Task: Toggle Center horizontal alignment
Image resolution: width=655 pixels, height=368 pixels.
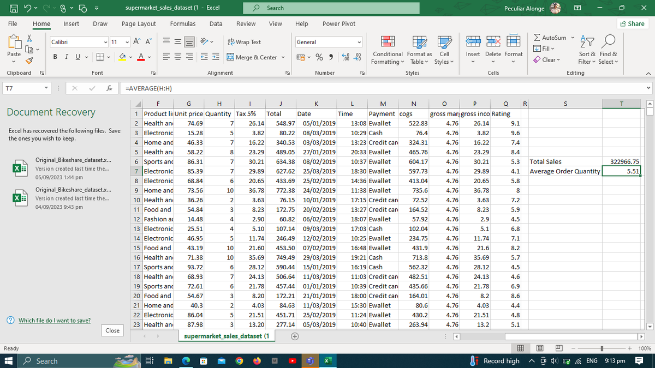Action: [x=179, y=57]
